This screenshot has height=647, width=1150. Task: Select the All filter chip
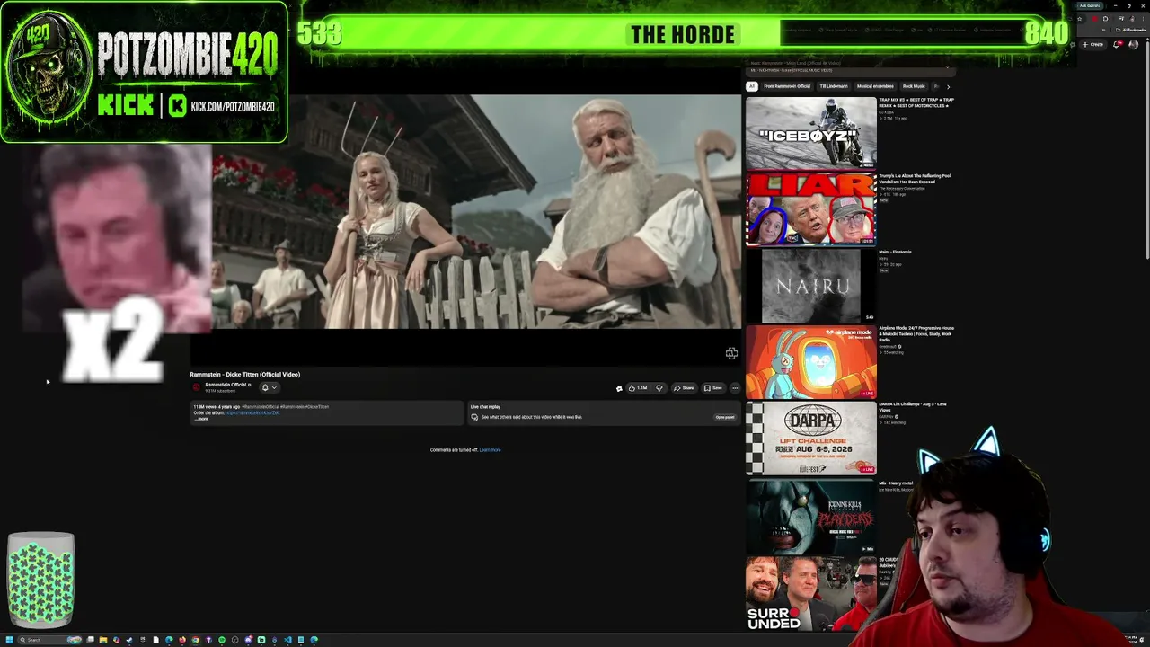[752, 86]
